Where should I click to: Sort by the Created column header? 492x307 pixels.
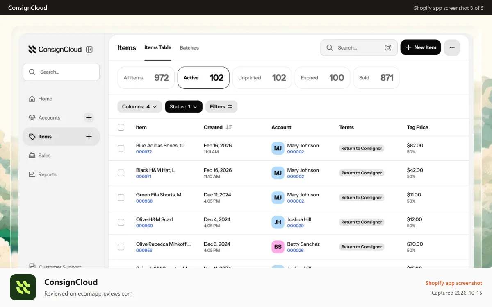(213, 127)
